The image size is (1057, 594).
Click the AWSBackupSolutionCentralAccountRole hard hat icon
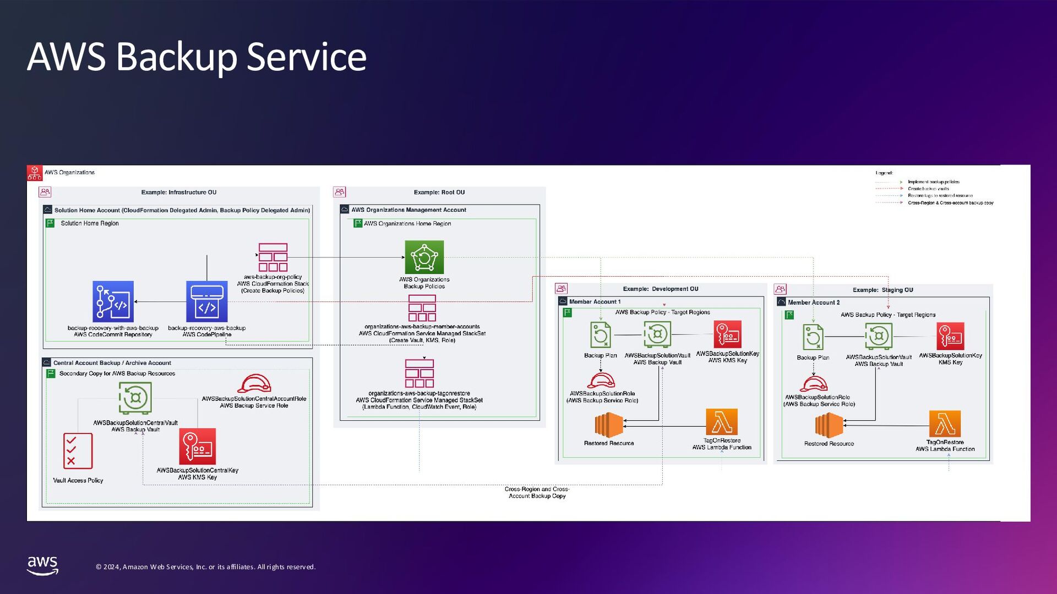[x=254, y=384]
